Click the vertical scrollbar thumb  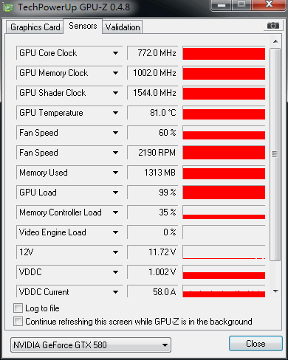pyautogui.click(x=275, y=154)
